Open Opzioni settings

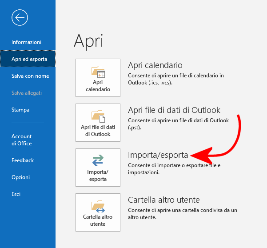[20, 177]
